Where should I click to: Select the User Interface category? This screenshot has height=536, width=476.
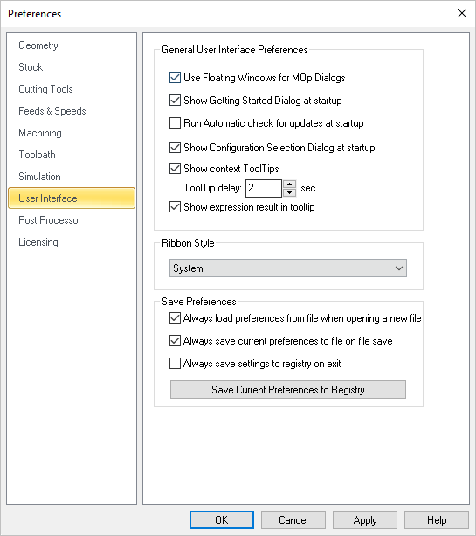click(x=72, y=198)
